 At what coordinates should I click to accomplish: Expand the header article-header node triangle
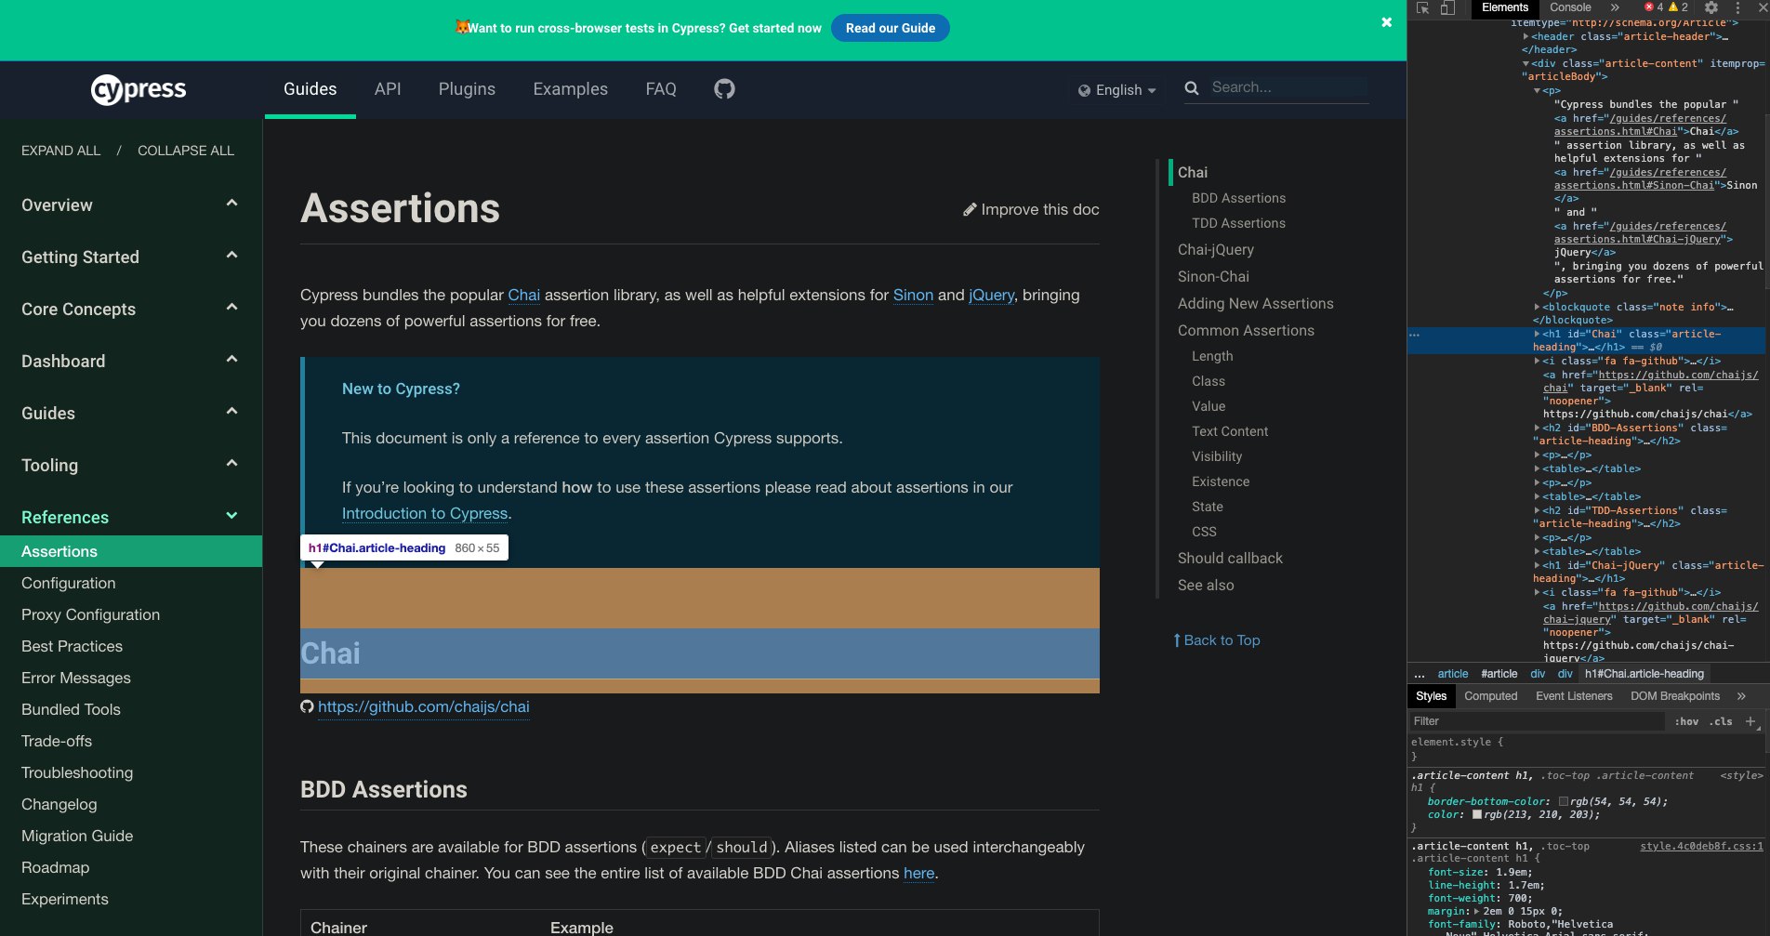(1526, 37)
